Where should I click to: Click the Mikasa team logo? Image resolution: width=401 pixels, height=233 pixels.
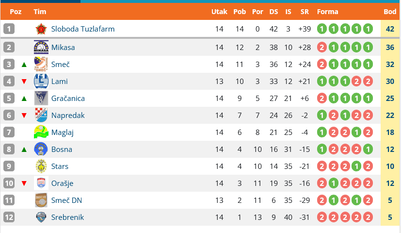pyautogui.click(x=41, y=48)
